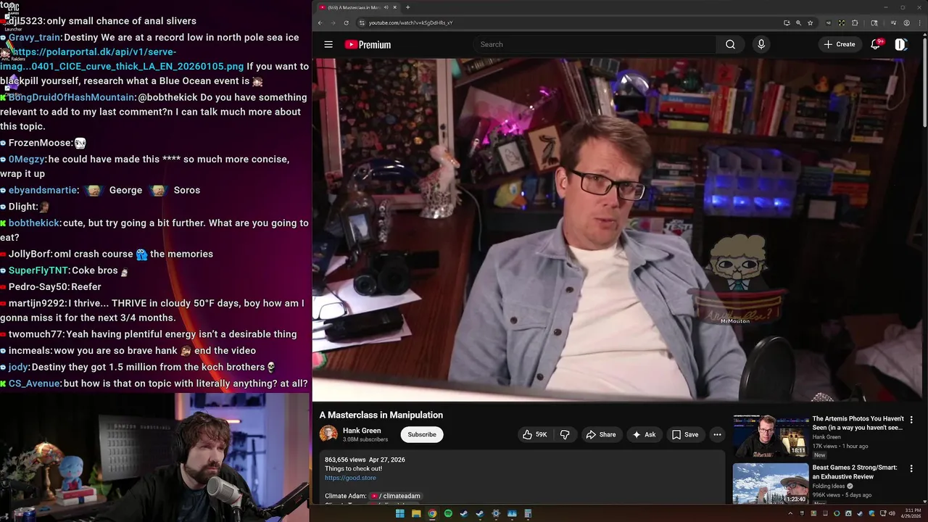The height and width of the screenshot is (522, 928).
Task: Open the polarportal.dk link in chat
Action: [x=122, y=59]
